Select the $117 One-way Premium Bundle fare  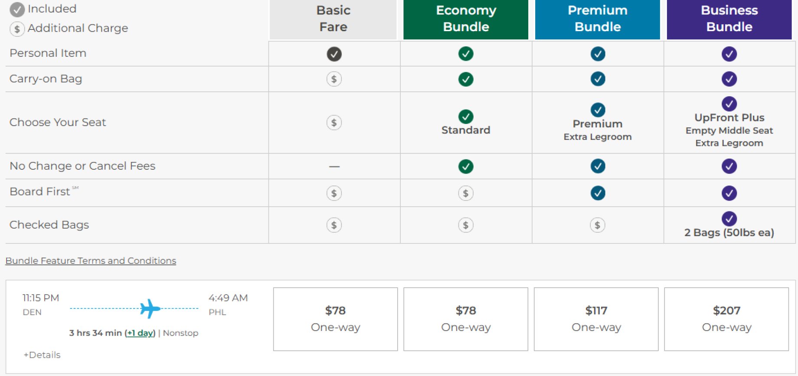click(596, 318)
